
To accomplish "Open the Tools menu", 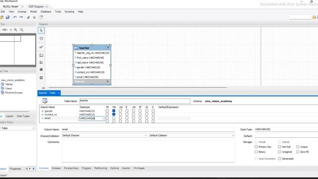I will tap(58, 11).
